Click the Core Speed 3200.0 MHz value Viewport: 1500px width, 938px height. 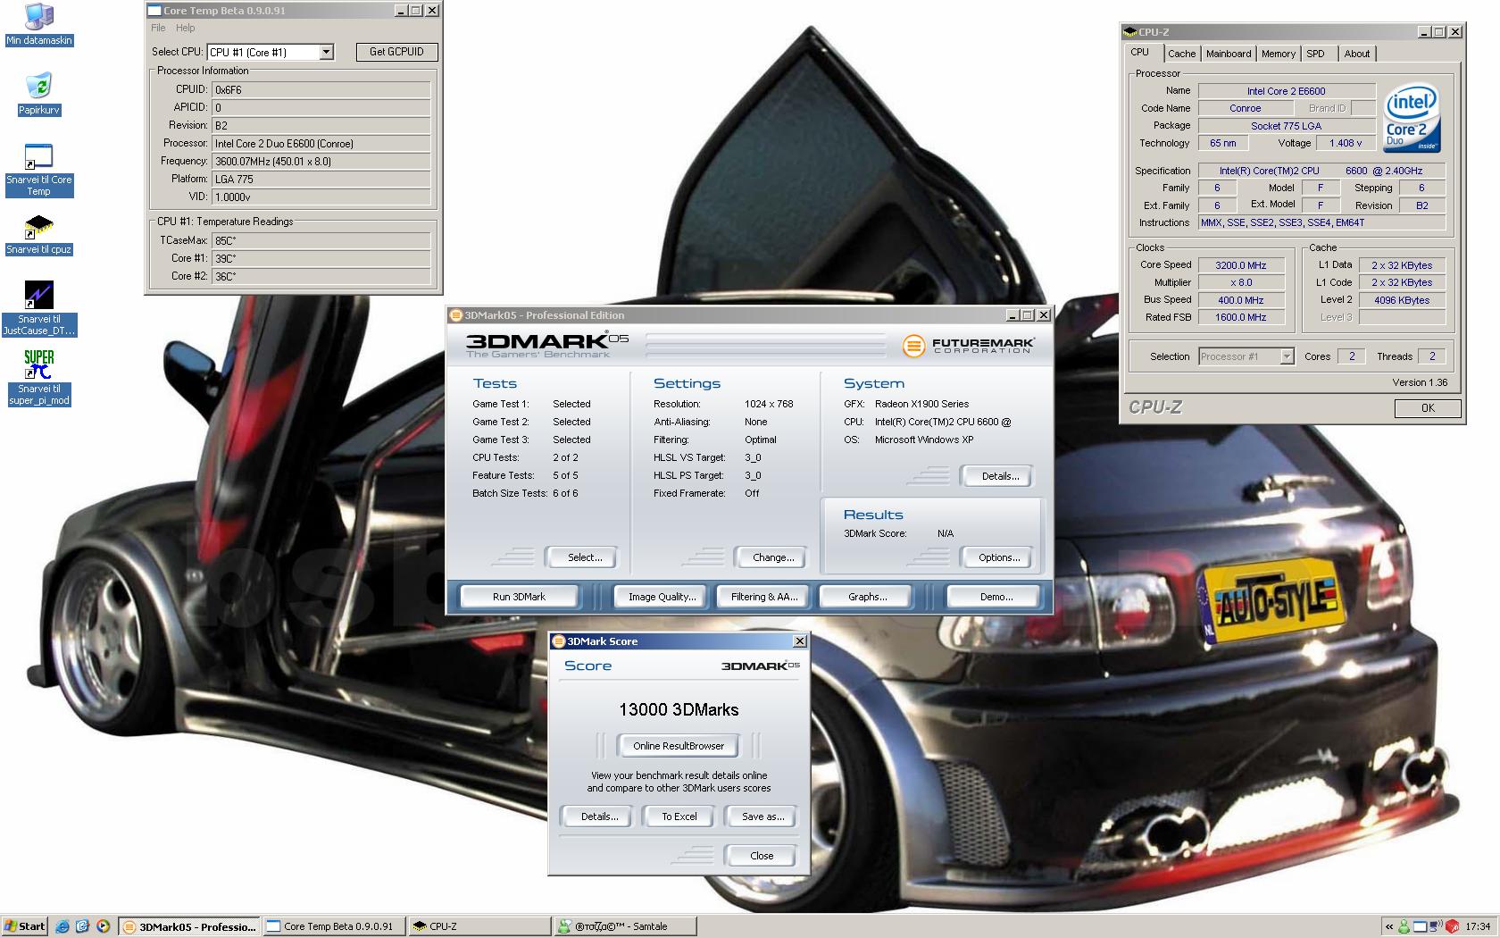[x=1241, y=265]
